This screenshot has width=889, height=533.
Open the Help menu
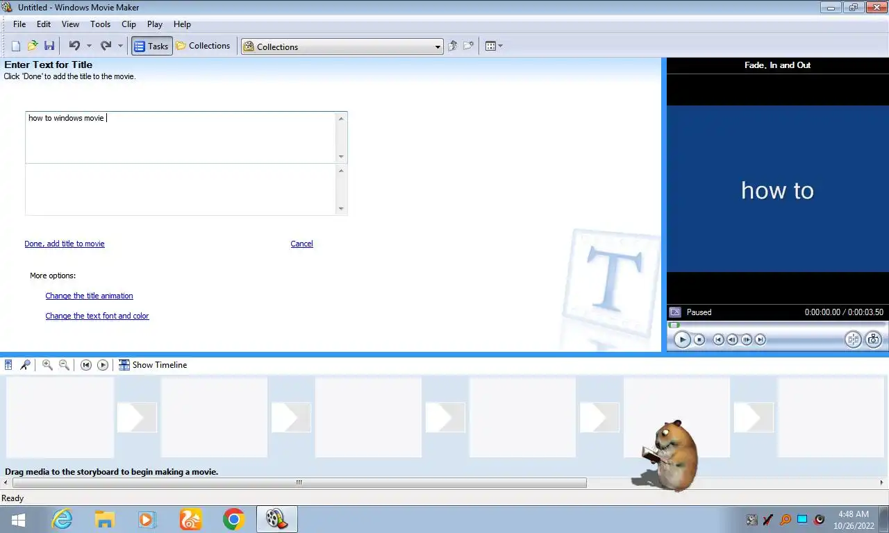point(182,24)
